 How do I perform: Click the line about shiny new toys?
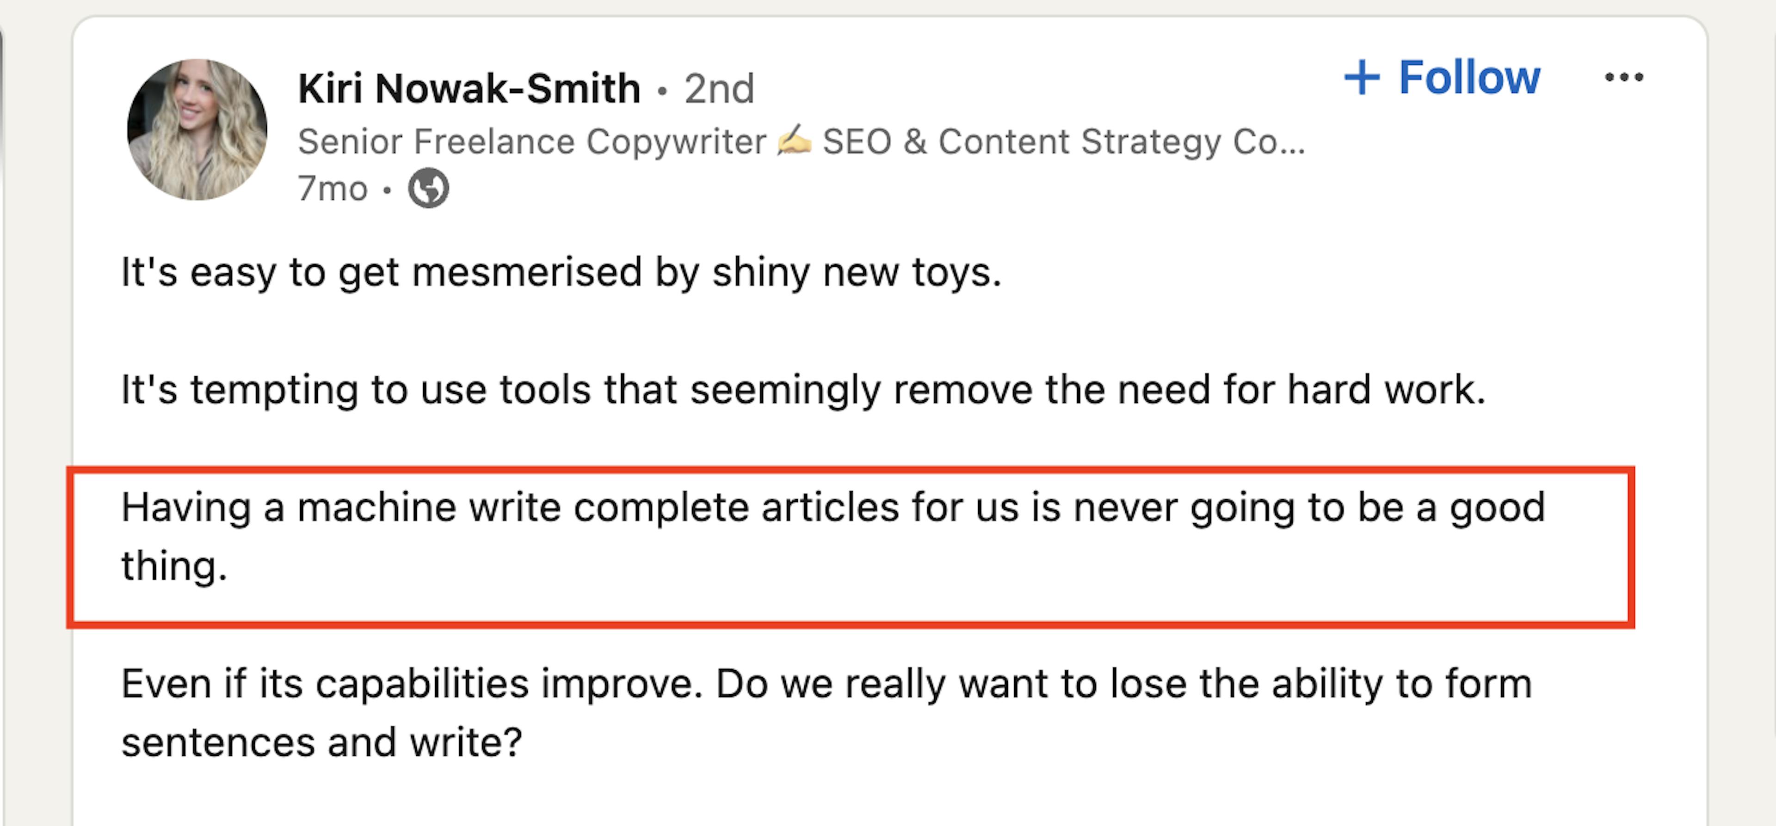[561, 273]
